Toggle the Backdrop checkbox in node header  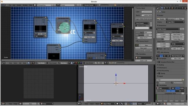tap(59, 63)
